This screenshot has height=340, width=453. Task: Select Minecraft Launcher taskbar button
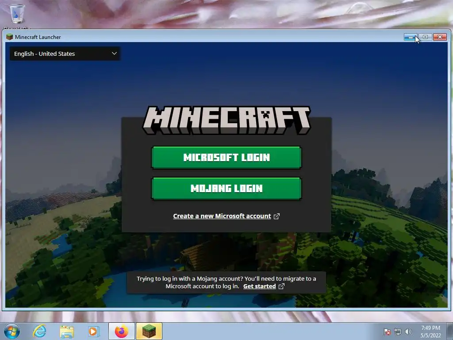149,331
